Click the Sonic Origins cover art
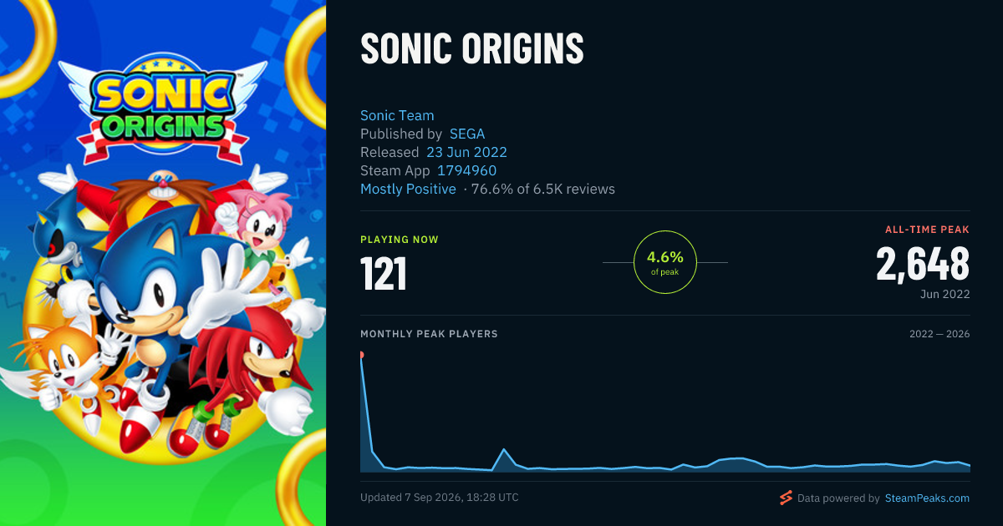 [163, 263]
